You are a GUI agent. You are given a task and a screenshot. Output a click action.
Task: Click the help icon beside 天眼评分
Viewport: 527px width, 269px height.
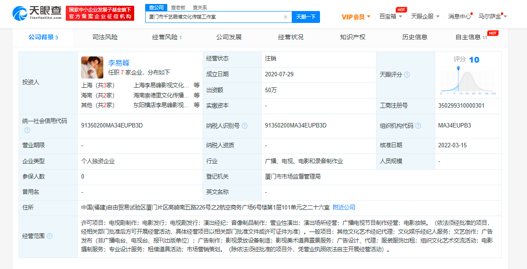tap(407, 75)
